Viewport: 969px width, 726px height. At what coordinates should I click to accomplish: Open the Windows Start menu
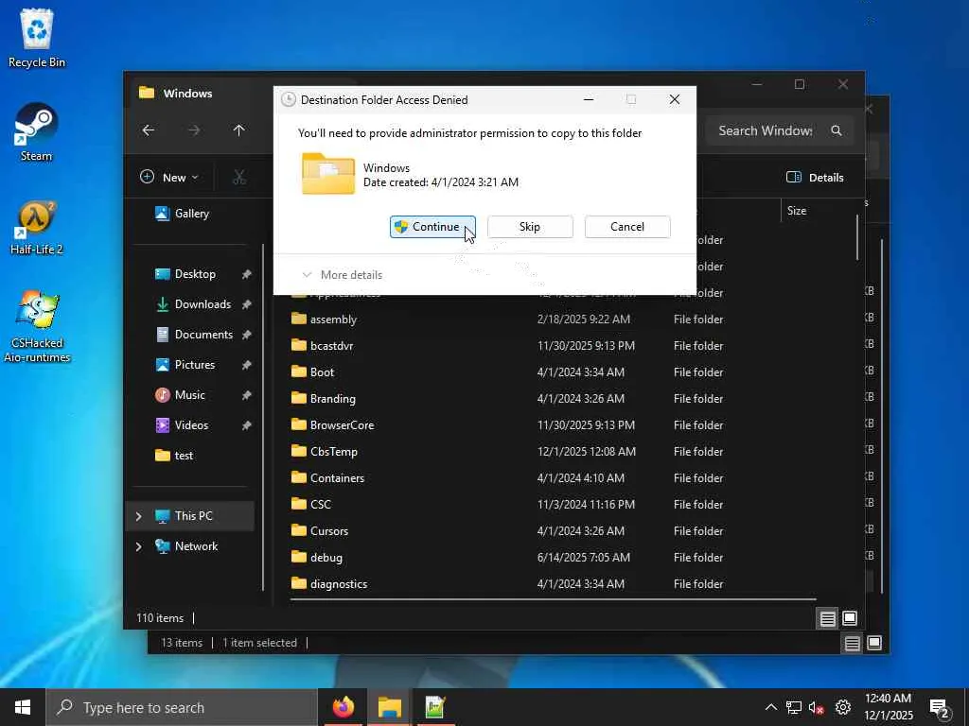(23, 707)
